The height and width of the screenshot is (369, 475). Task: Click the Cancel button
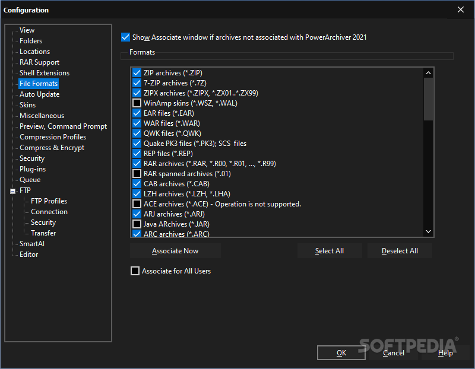(x=394, y=353)
